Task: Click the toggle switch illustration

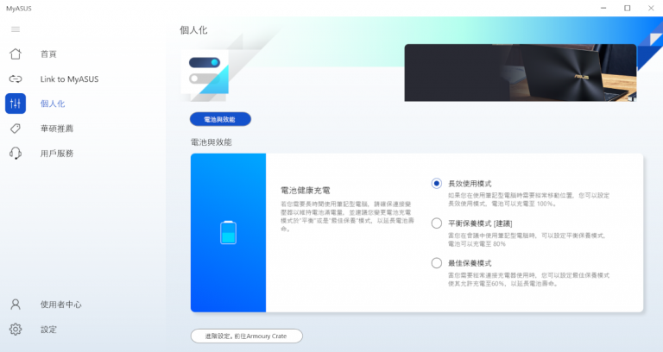Action: point(205,71)
